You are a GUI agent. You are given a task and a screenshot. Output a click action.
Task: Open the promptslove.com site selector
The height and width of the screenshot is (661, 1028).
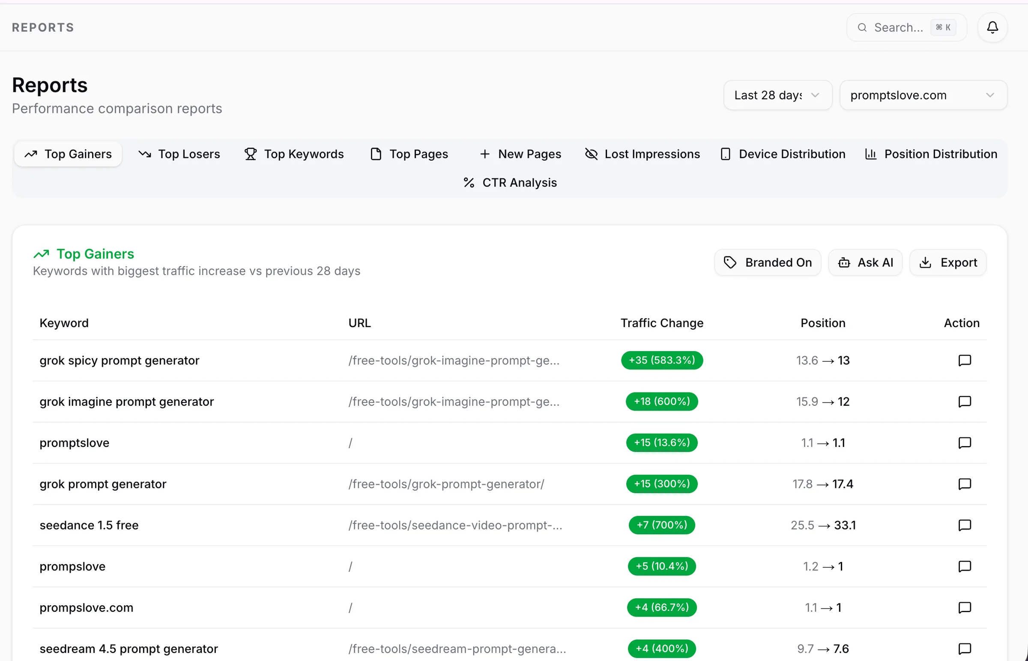point(922,95)
